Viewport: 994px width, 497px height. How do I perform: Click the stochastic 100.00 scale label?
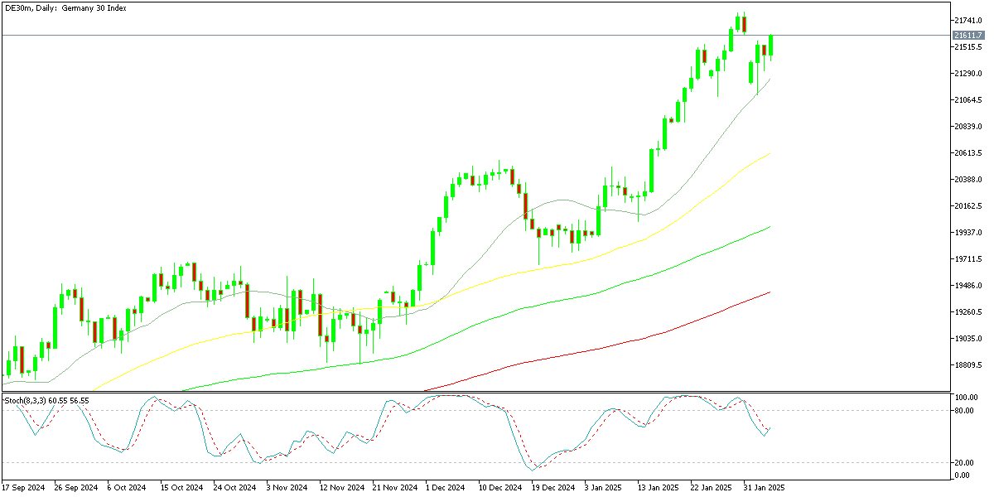(x=964, y=398)
